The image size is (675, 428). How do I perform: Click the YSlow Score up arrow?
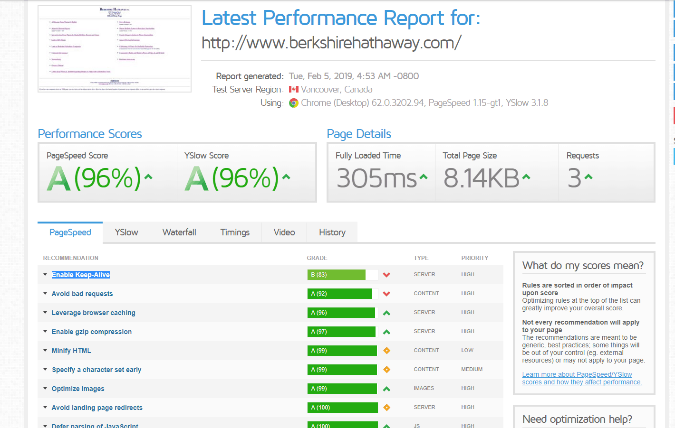(286, 177)
